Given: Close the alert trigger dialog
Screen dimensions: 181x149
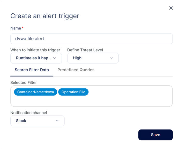Looking at the screenshot, I should click(171, 8).
